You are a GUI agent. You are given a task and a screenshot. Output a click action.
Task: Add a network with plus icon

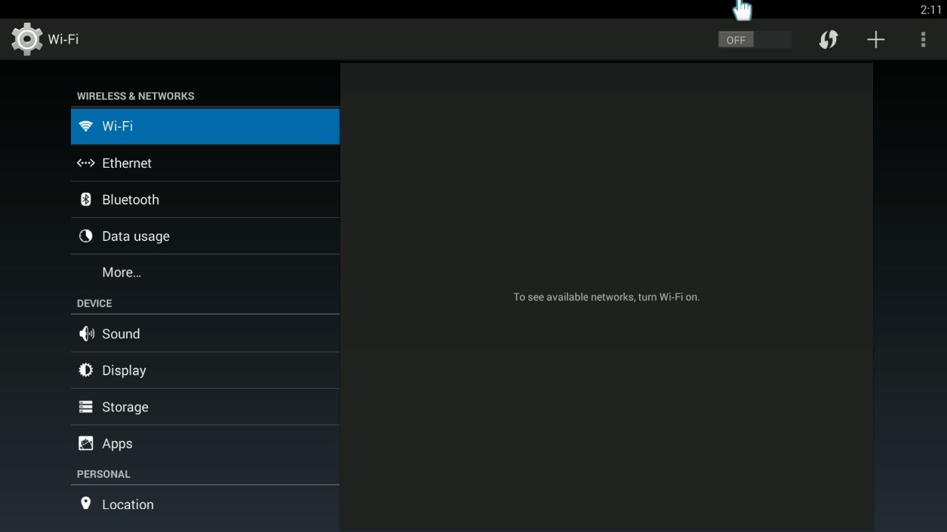click(875, 40)
